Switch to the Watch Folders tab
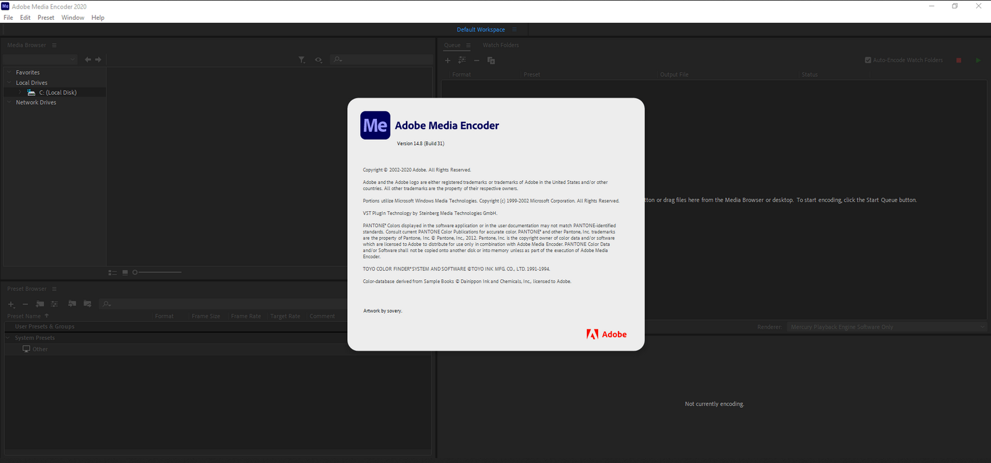This screenshot has width=991, height=463. tap(501, 45)
